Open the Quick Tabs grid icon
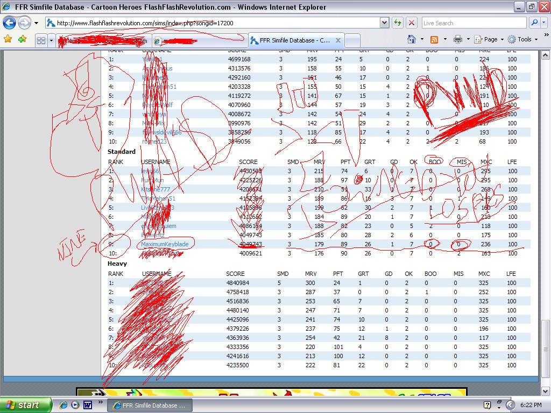 point(42,39)
